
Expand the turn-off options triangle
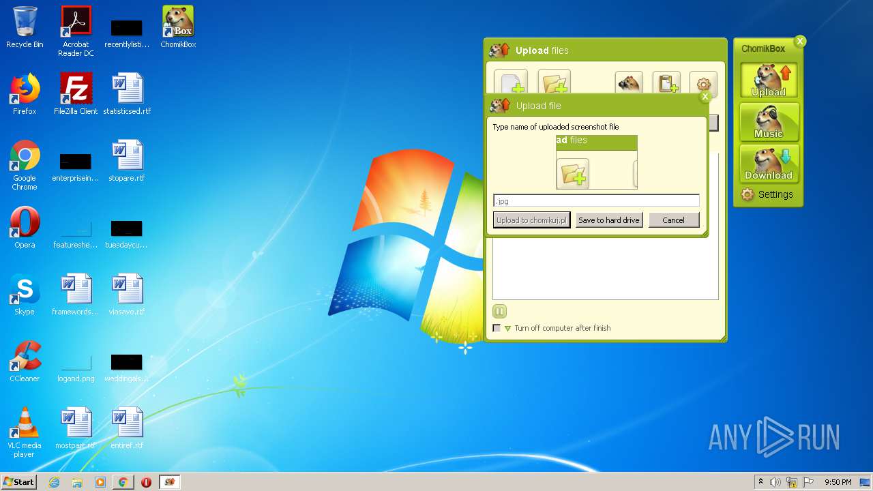[507, 329]
